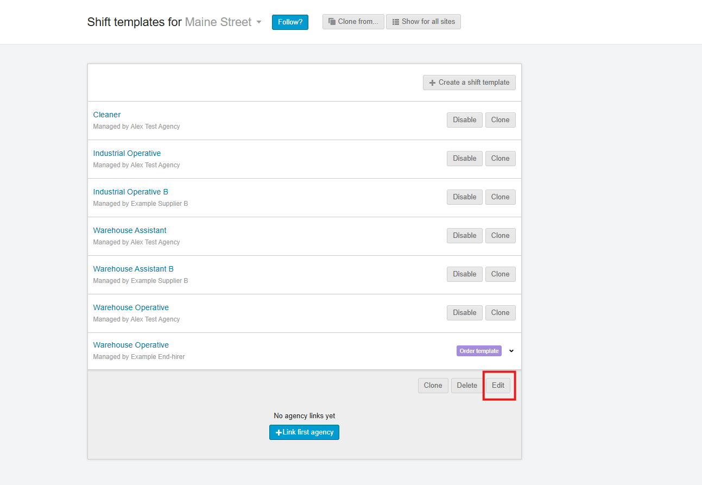Click the Clone from... button
This screenshot has height=485, width=702.
coord(353,22)
